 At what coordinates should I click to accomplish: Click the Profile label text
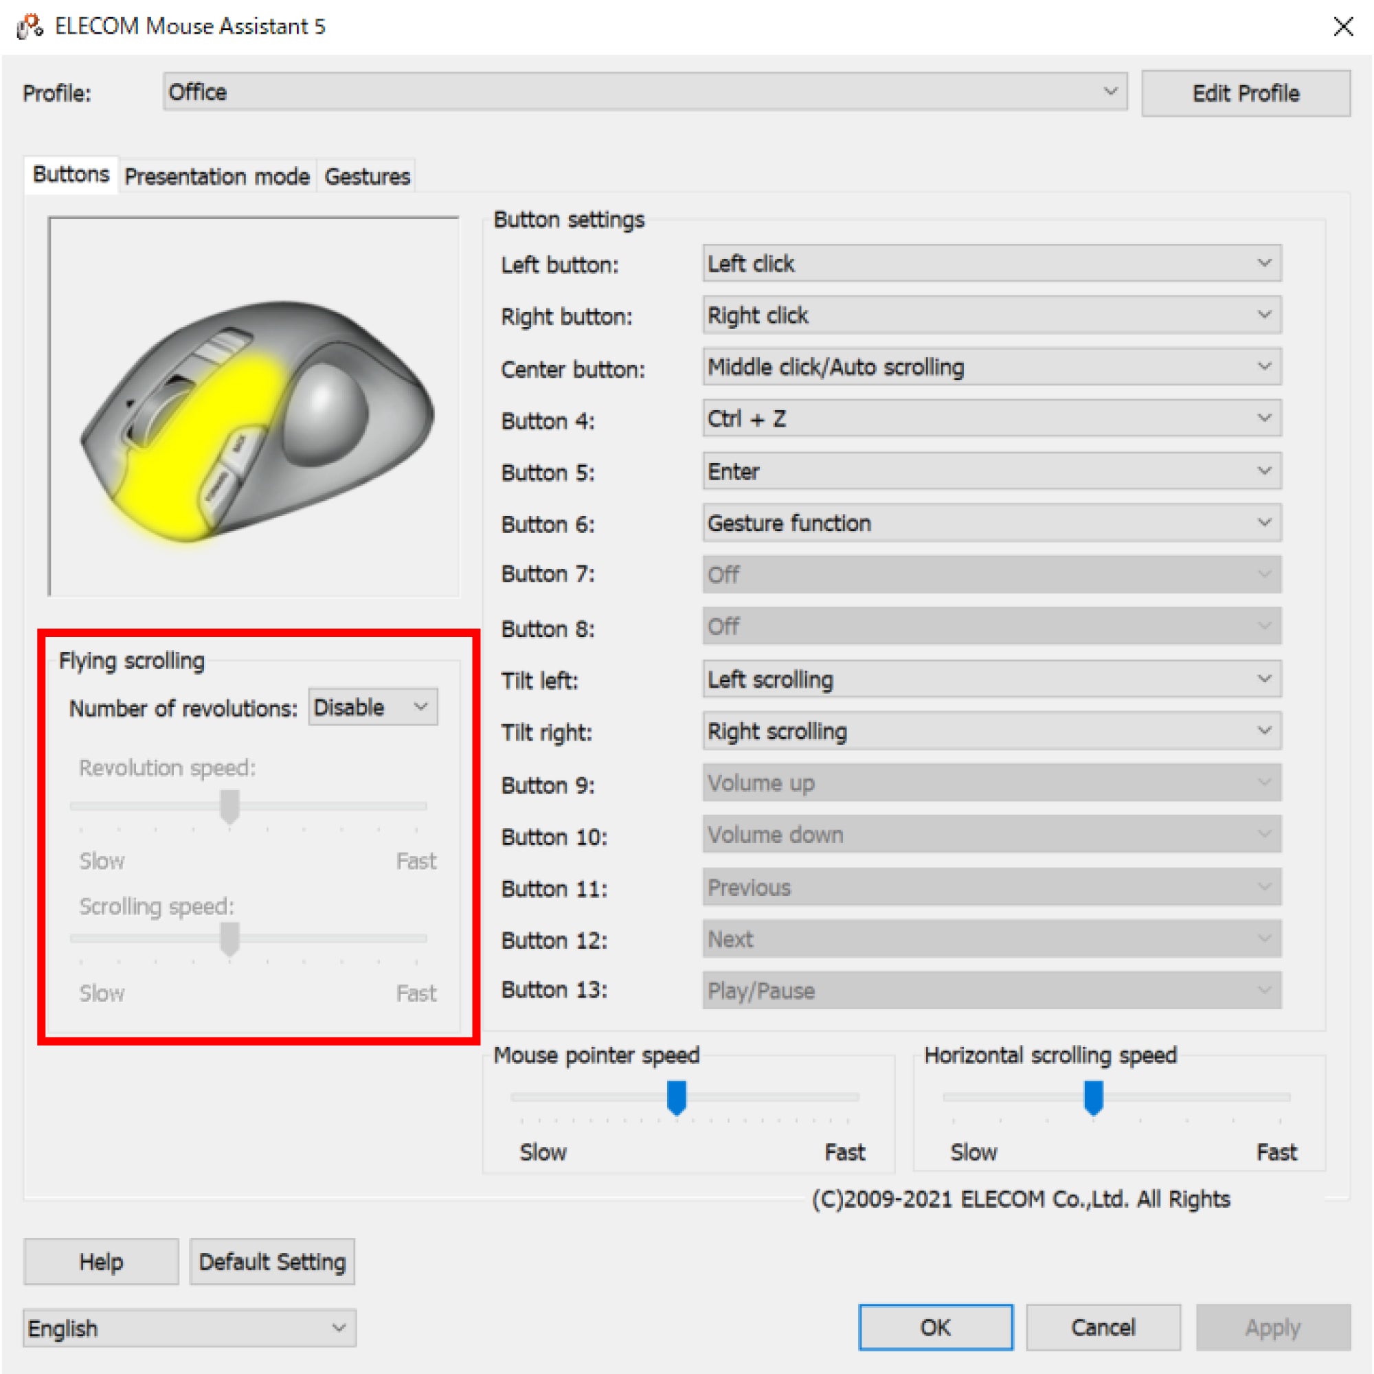57,93
